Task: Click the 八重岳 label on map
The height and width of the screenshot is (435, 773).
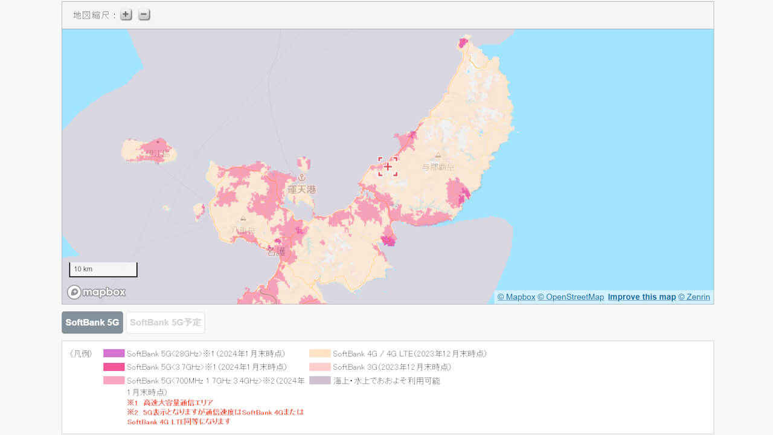Action: pyautogui.click(x=243, y=230)
